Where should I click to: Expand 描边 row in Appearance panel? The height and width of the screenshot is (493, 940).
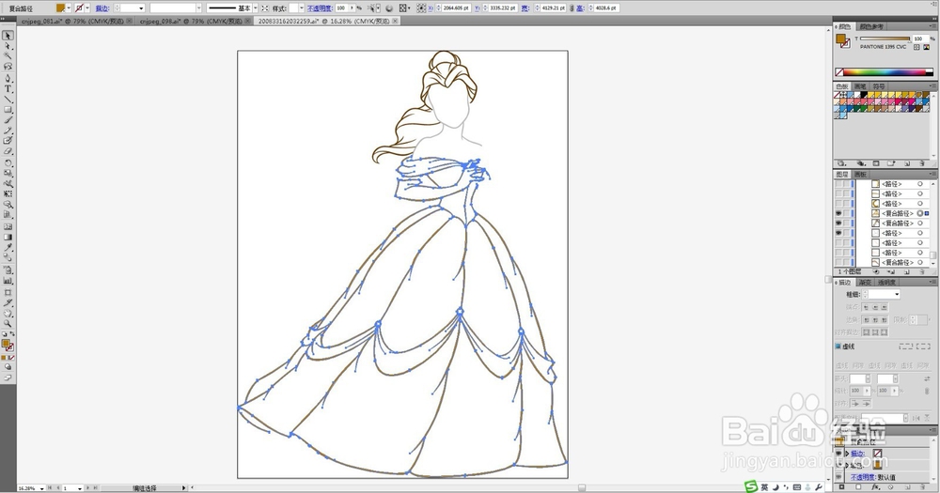847,454
